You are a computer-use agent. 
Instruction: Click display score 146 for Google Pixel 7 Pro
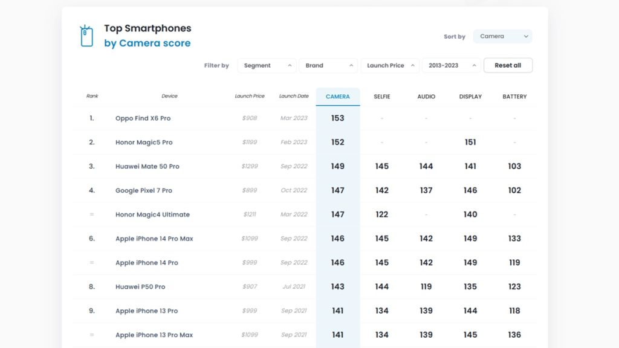point(470,190)
